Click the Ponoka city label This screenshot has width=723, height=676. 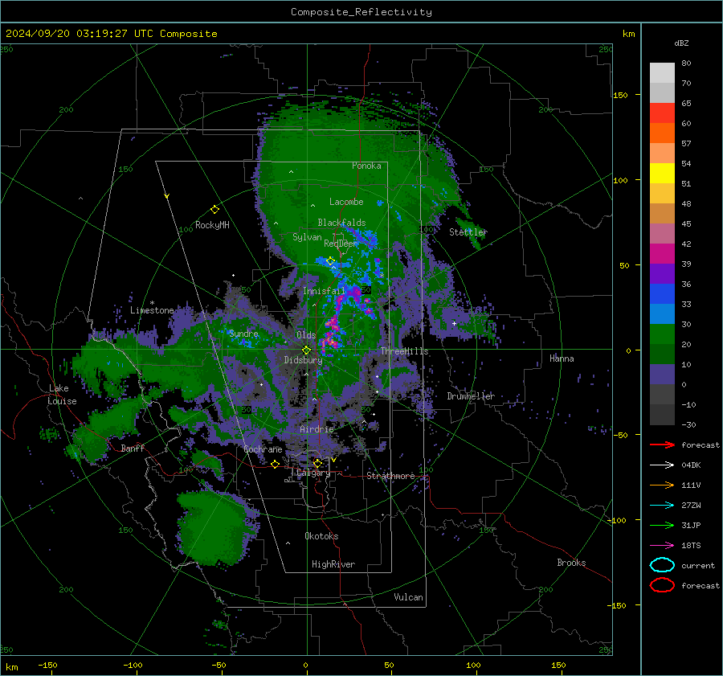coord(366,166)
